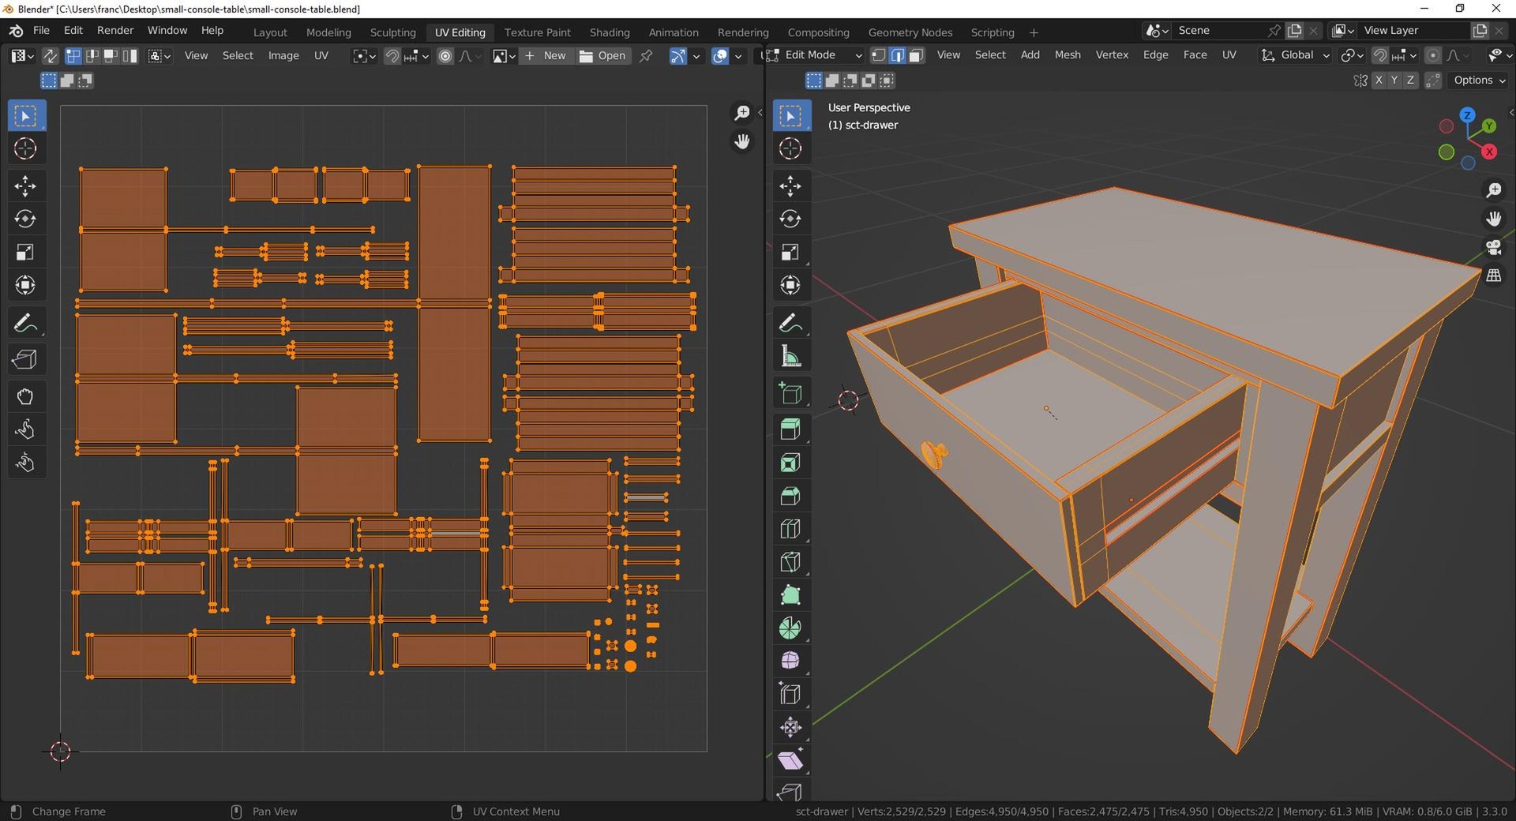Open the View Layer selector dropdown

pyautogui.click(x=1342, y=30)
